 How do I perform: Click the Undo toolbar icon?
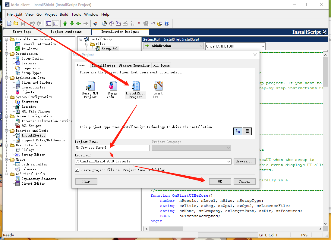32,23
